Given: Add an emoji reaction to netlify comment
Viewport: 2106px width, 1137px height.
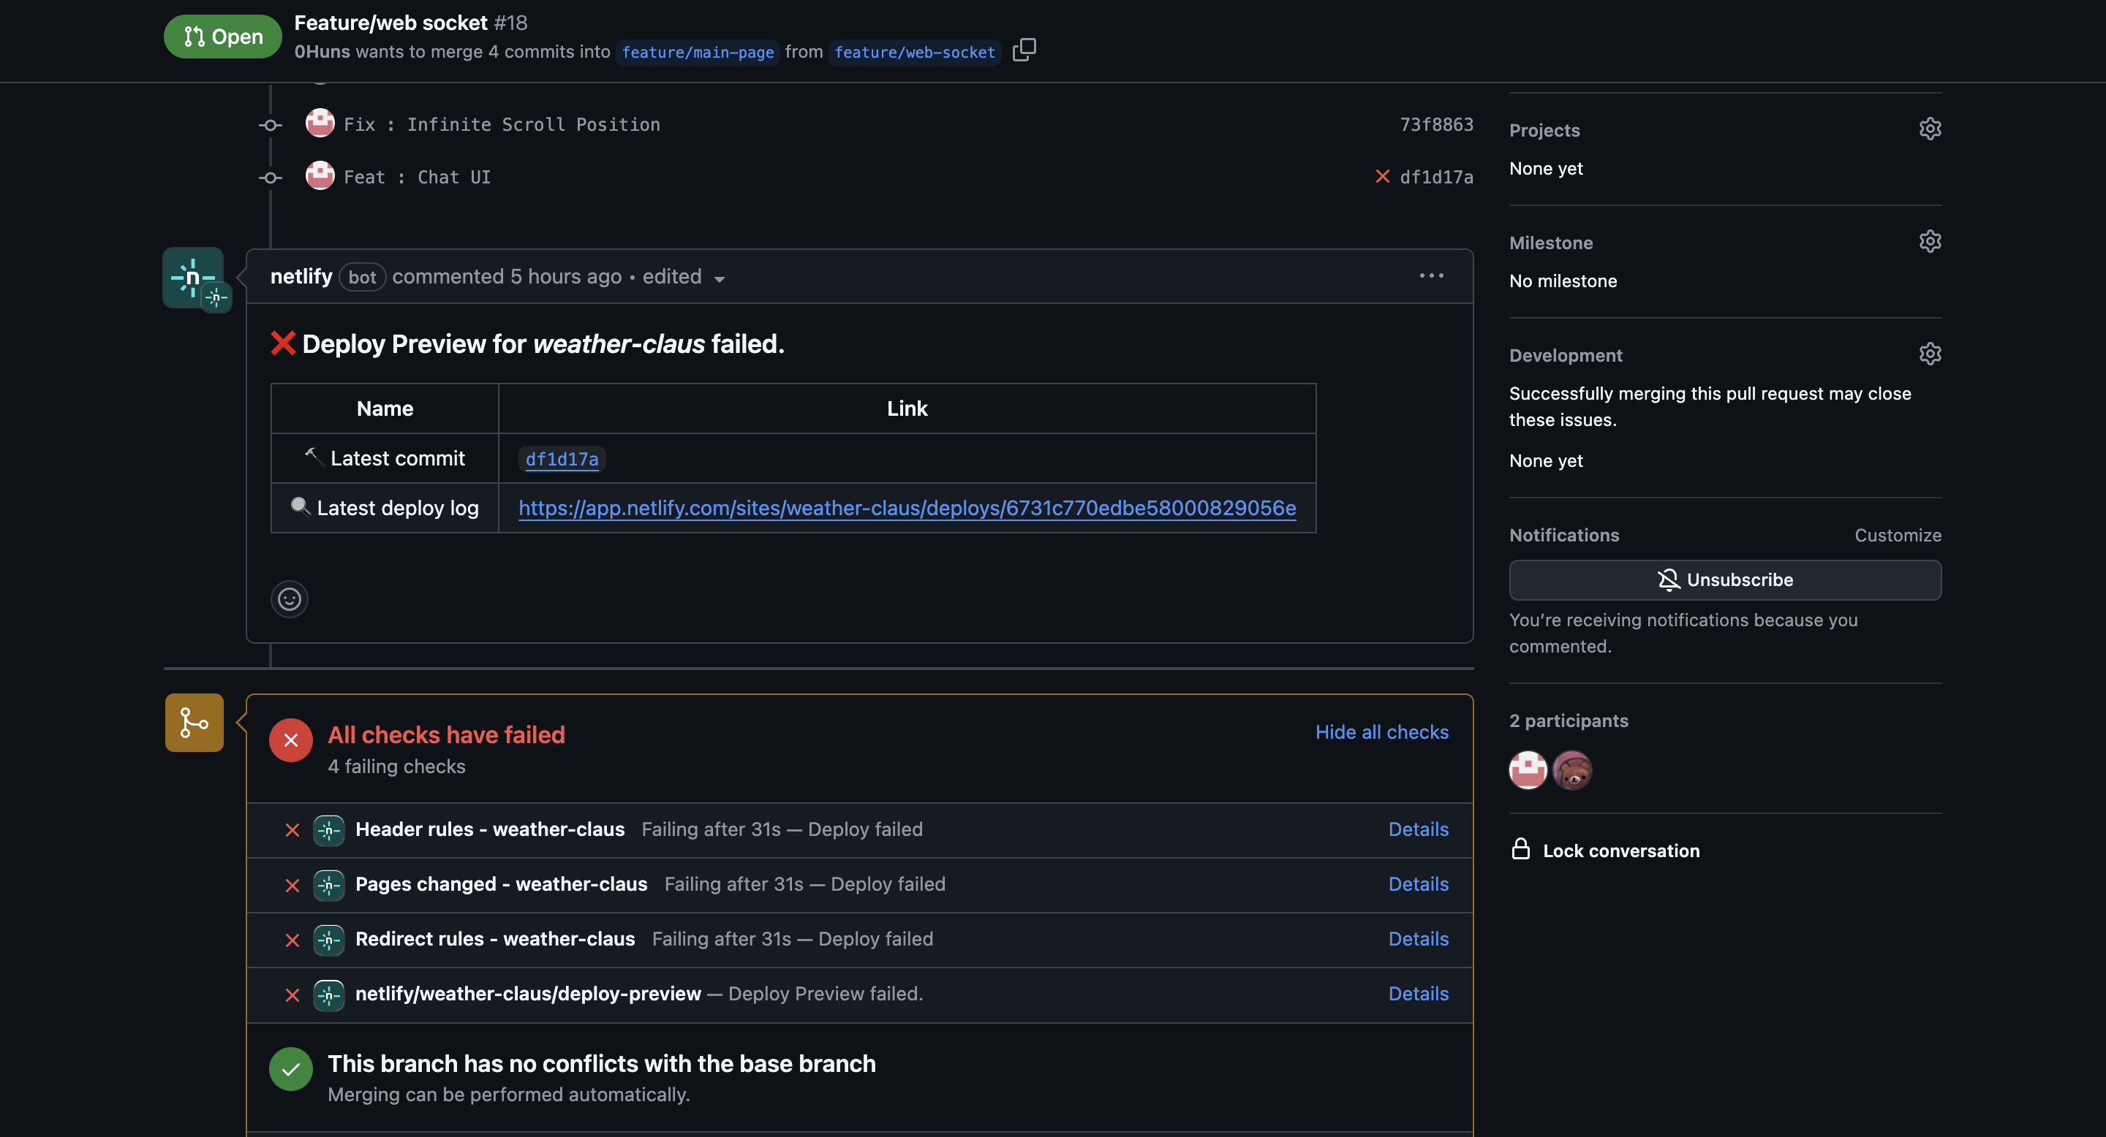Looking at the screenshot, I should pos(290,598).
